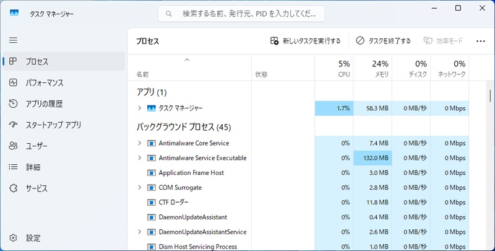
Task: Select the CTF ローダー name text
Action: click(174, 202)
